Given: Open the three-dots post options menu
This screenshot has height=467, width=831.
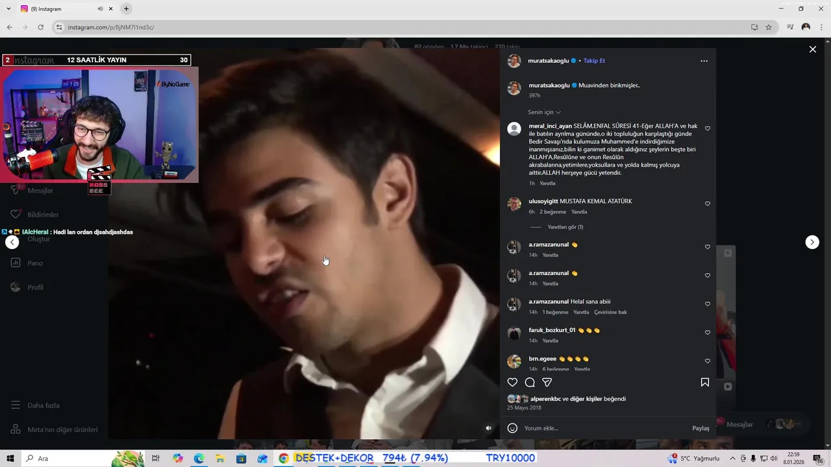Looking at the screenshot, I should click(704, 61).
